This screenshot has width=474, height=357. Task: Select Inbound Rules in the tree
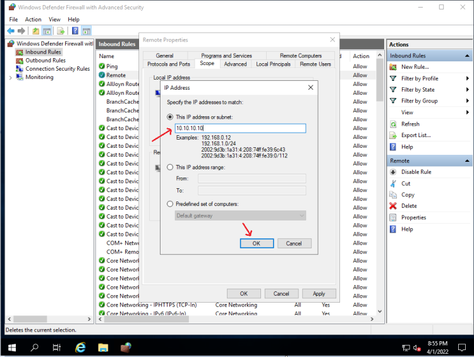[x=43, y=52]
